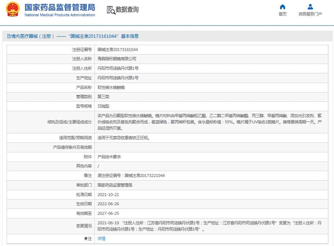The image size is (334, 246).
Task: Click the 变更情况 row label
Action: [x=84, y=226]
